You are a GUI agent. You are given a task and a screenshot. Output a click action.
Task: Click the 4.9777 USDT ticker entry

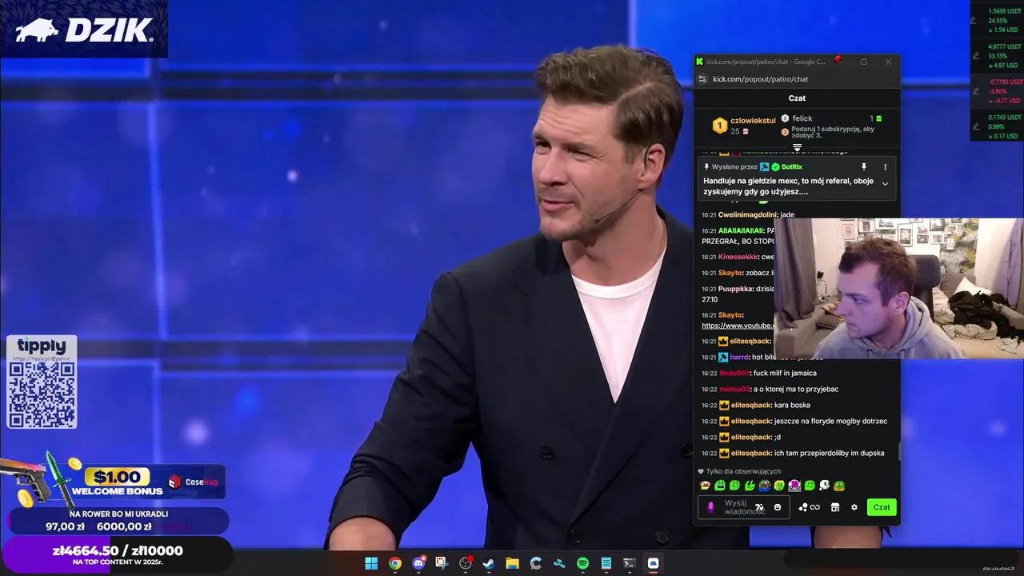click(x=1004, y=56)
